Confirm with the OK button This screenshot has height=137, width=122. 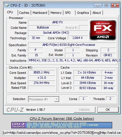click(x=108, y=110)
